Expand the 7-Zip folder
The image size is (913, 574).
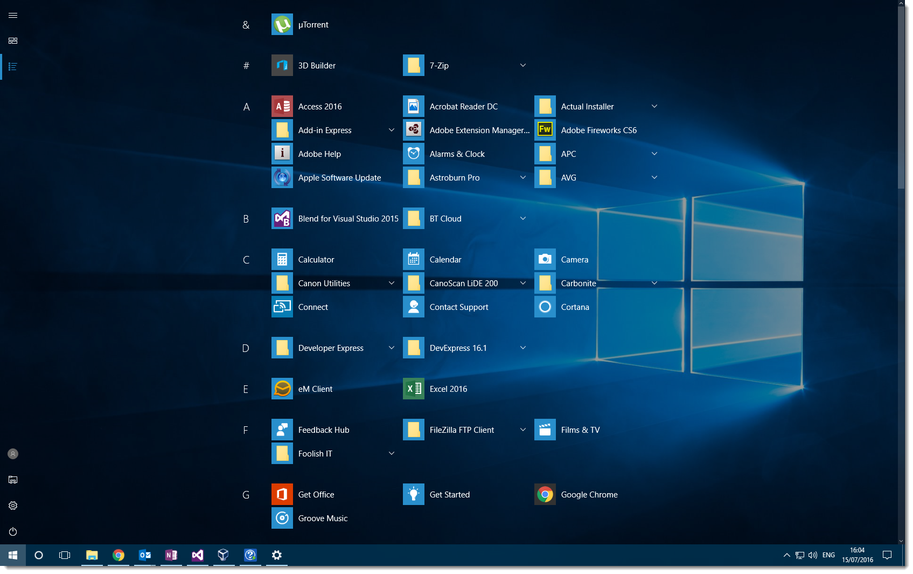click(x=522, y=65)
